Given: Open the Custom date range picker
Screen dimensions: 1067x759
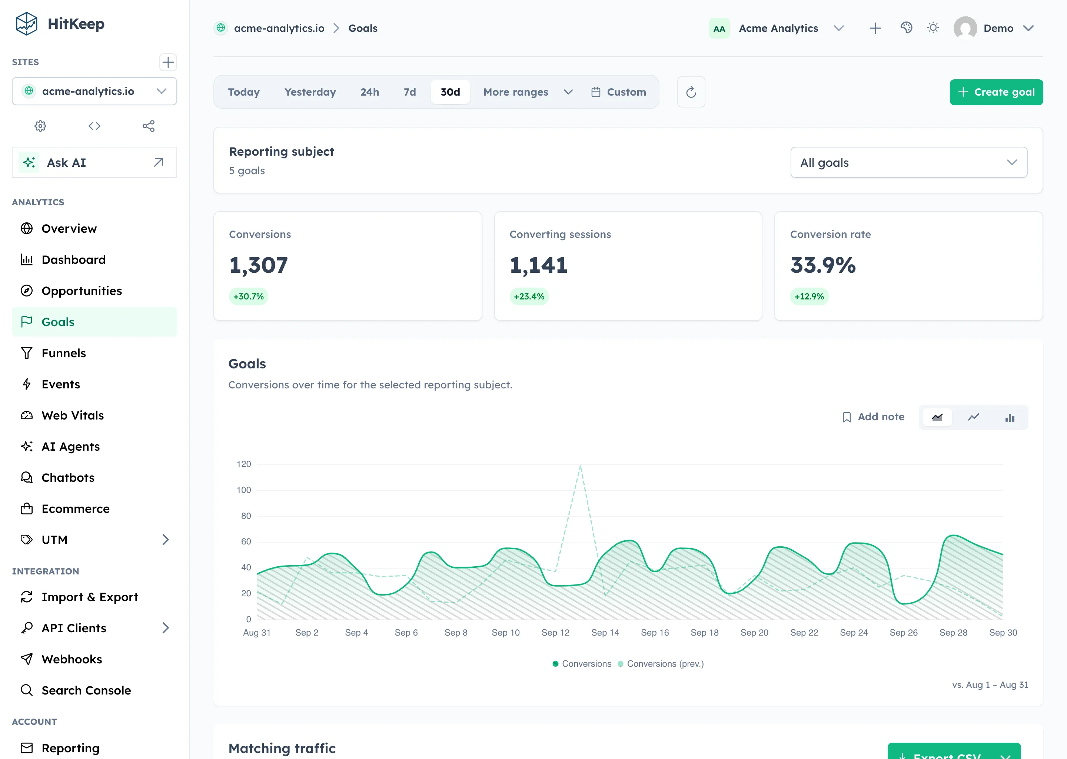Looking at the screenshot, I should tap(618, 92).
